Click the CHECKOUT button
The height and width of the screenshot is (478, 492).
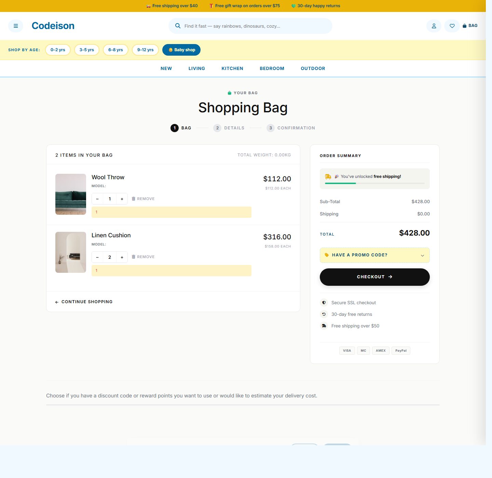click(x=375, y=277)
